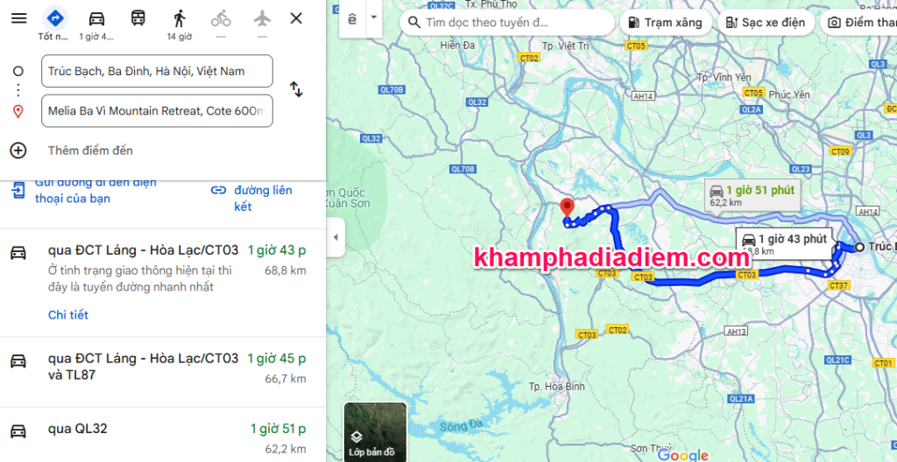Open the 'Lớp bản đồ' layers thumbnail
The height and width of the screenshot is (462, 897).
(x=375, y=432)
